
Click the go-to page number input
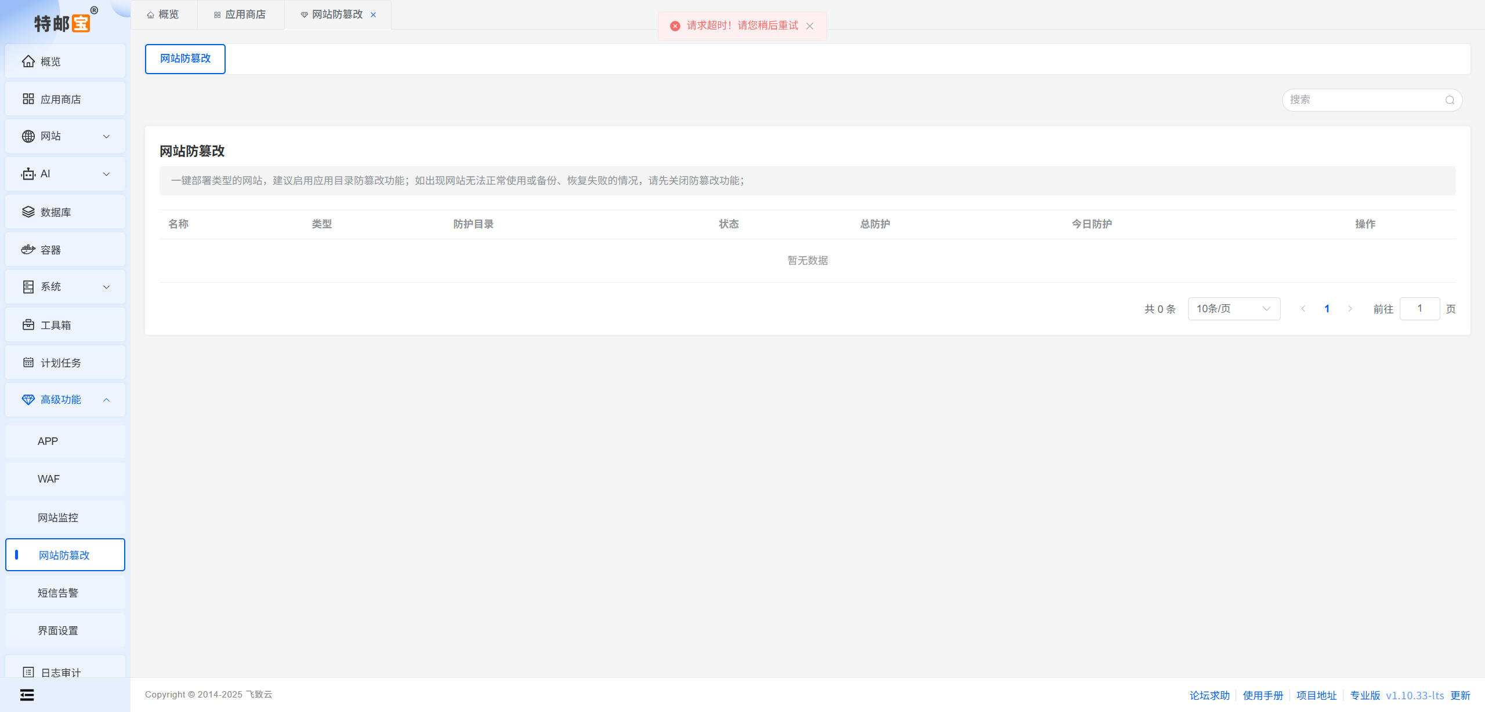(1419, 309)
